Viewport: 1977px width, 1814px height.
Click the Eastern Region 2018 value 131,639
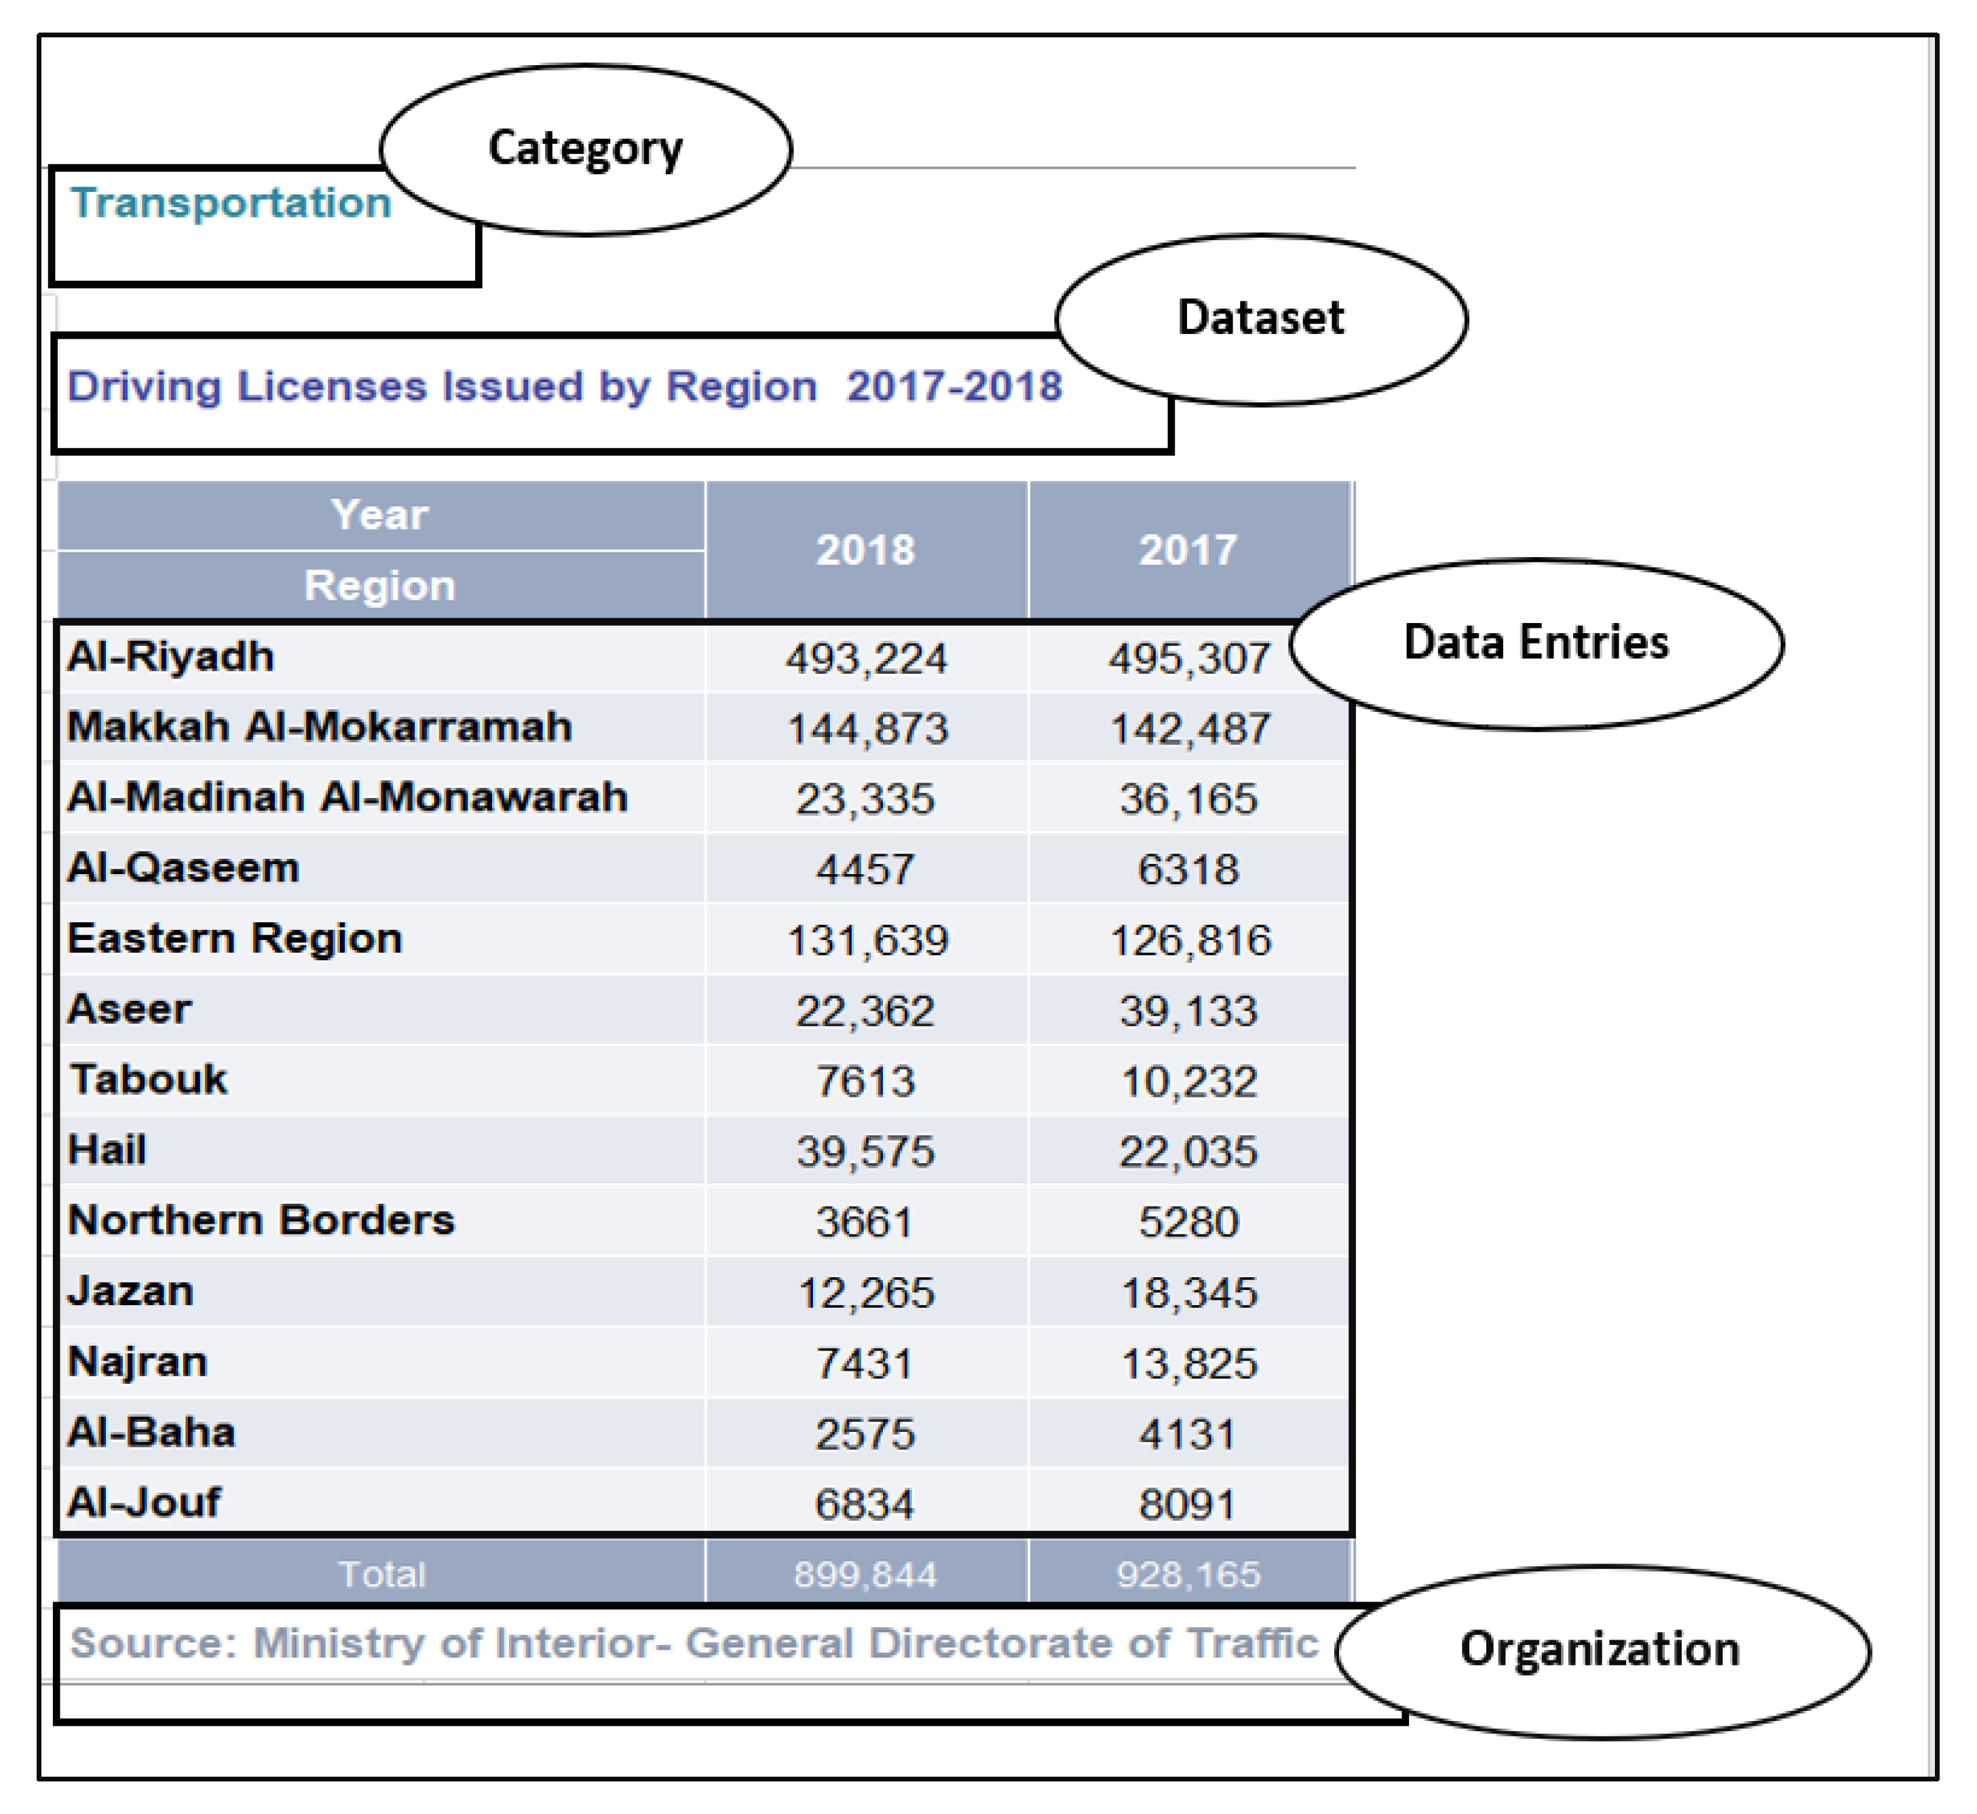click(x=868, y=941)
